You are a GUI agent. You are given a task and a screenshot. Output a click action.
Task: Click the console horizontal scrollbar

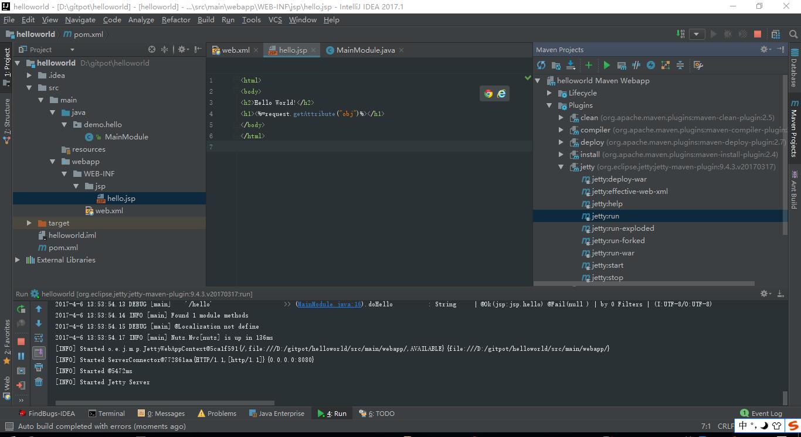164,402
